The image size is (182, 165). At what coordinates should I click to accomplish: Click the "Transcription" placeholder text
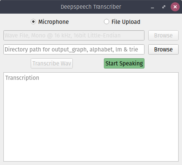[22, 78]
